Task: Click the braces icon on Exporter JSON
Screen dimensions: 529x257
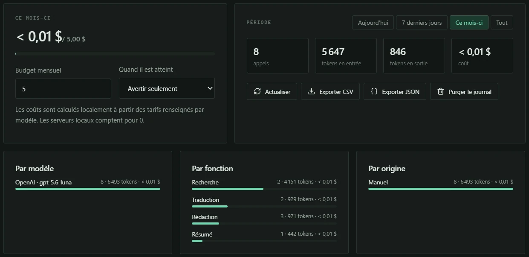Action: (374, 91)
